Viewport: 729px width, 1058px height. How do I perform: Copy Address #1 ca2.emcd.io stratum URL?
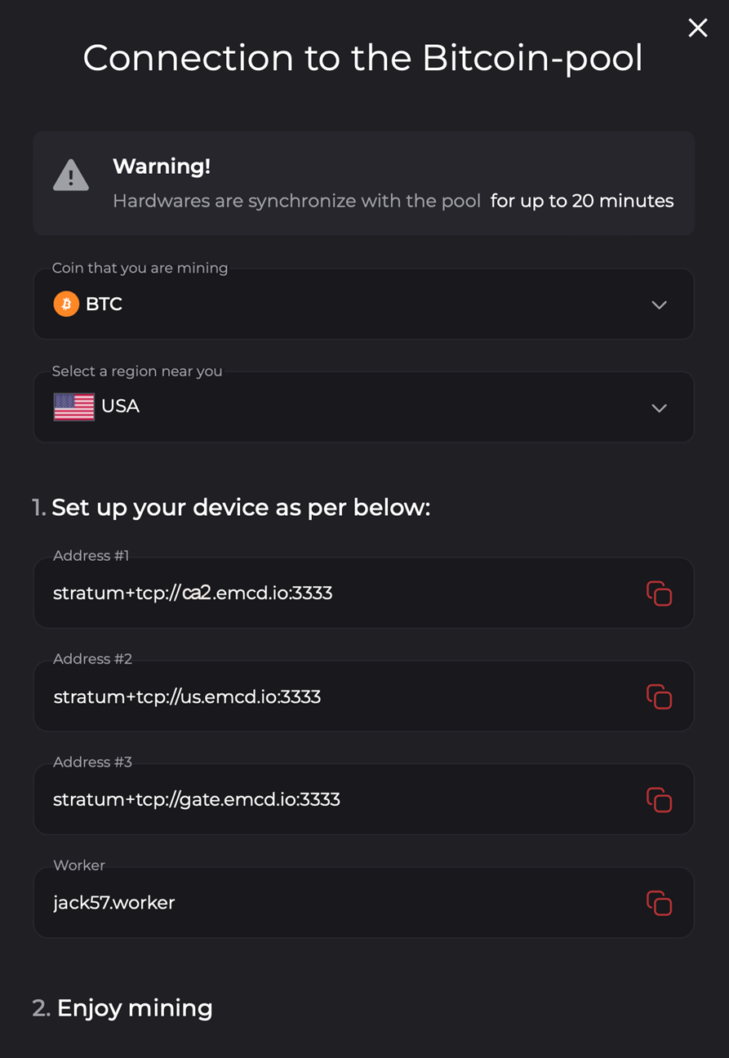click(x=659, y=593)
